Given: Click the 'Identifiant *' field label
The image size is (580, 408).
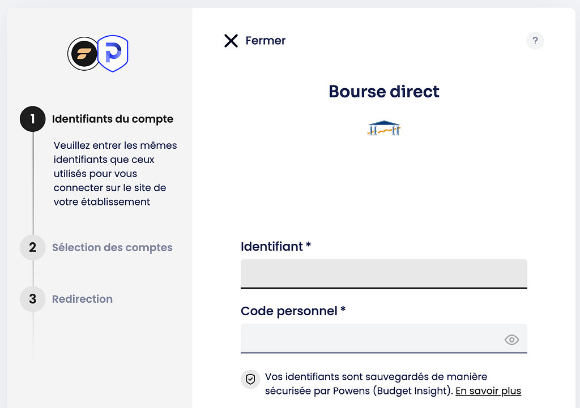Looking at the screenshot, I should [x=276, y=247].
